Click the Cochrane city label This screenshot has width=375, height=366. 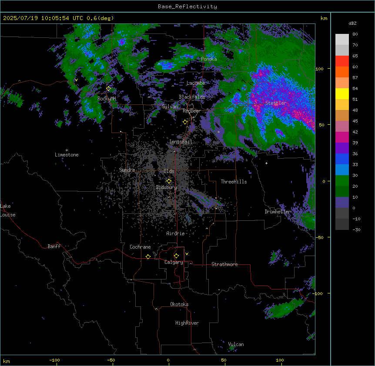pos(140,247)
